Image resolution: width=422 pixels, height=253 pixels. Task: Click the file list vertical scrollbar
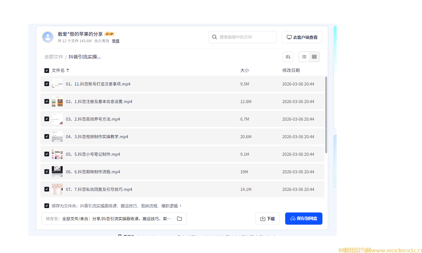[326, 115]
